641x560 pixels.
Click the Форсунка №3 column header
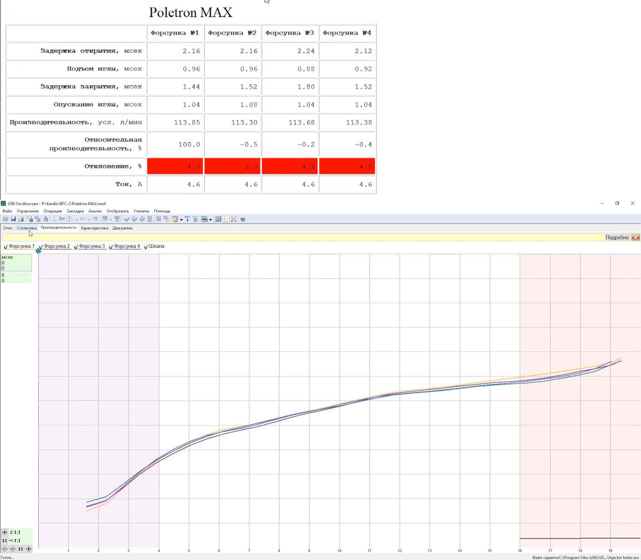tap(290, 33)
